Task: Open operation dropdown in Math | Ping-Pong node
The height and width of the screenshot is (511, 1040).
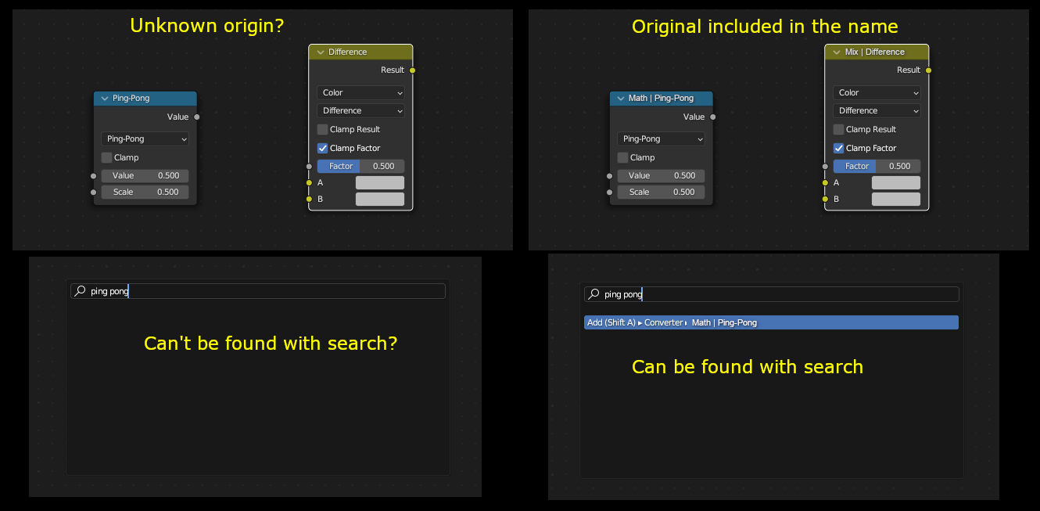Action: coord(661,139)
